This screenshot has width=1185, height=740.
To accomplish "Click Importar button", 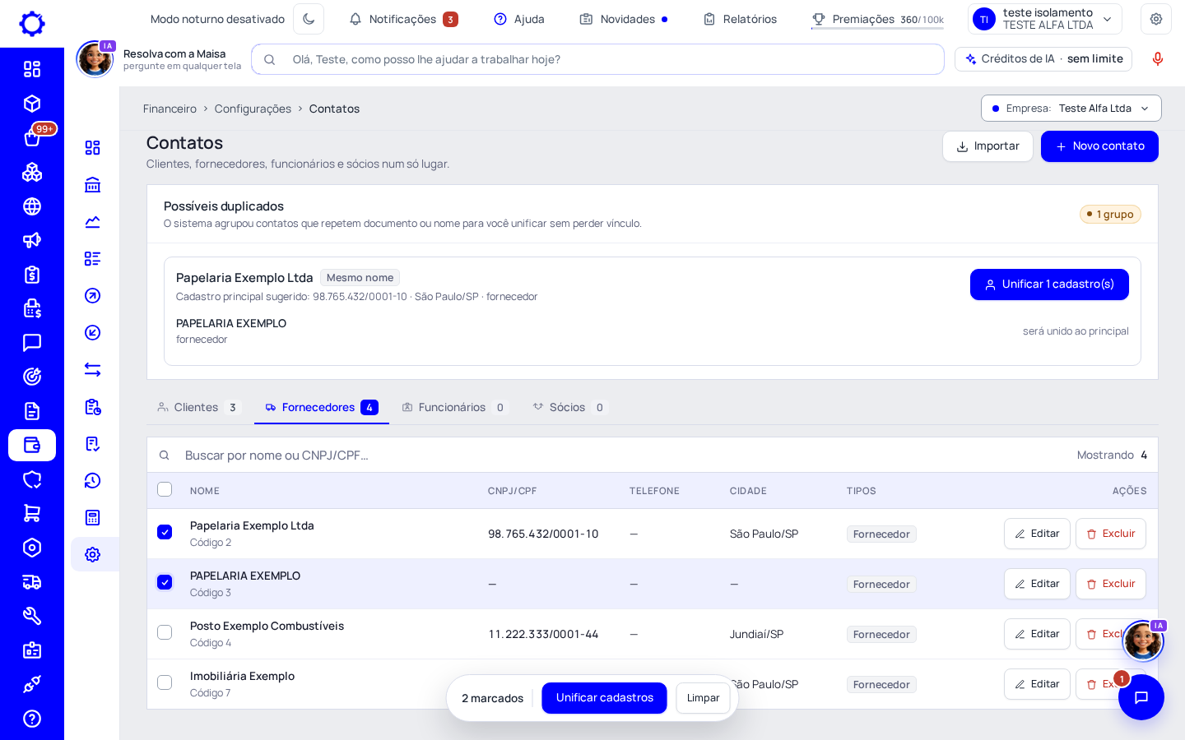I will tap(987, 146).
